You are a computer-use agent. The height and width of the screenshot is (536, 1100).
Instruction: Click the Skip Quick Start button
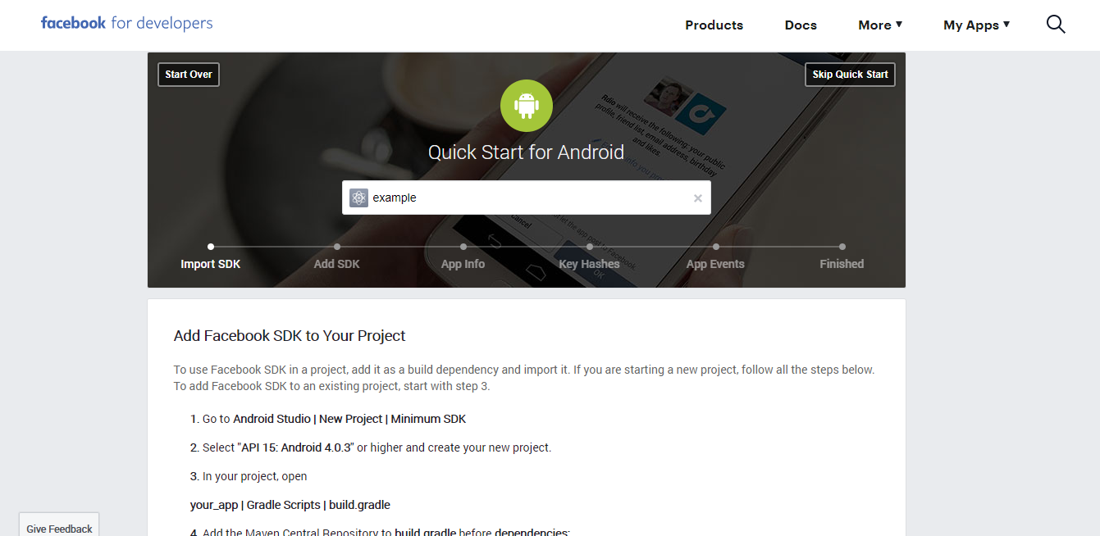tap(850, 75)
